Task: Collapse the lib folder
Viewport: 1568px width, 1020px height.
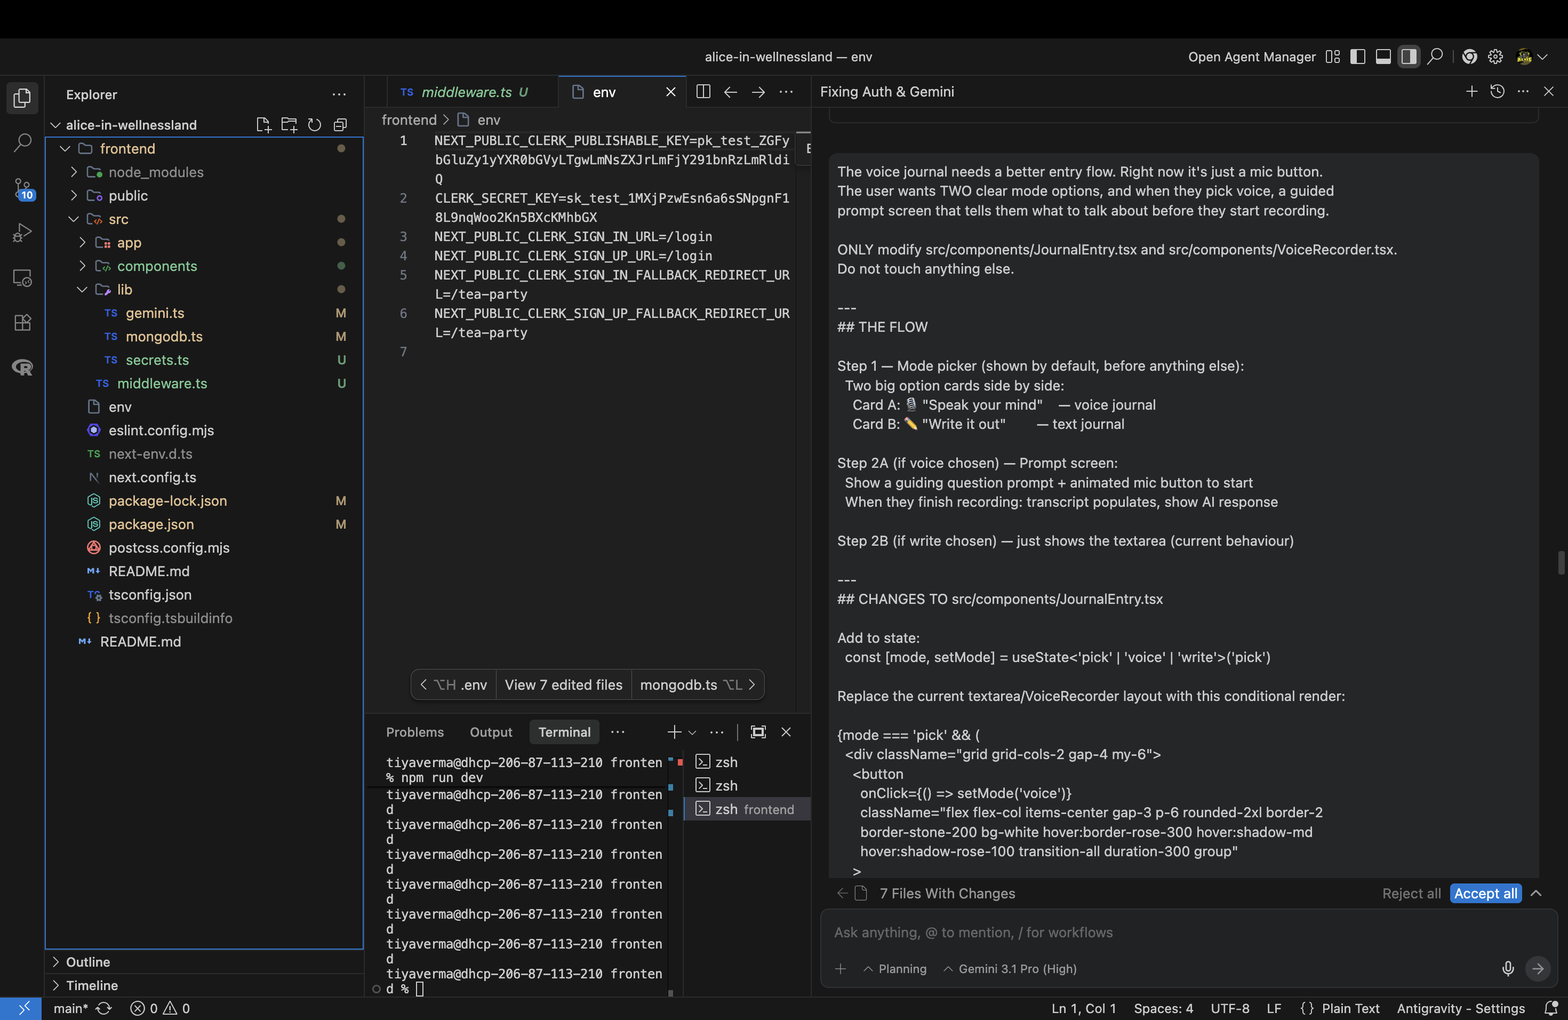Action: pyautogui.click(x=124, y=289)
